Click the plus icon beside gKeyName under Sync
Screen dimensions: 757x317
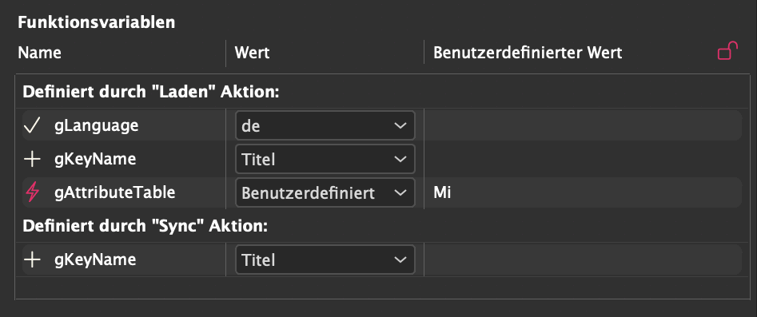[32, 260]
